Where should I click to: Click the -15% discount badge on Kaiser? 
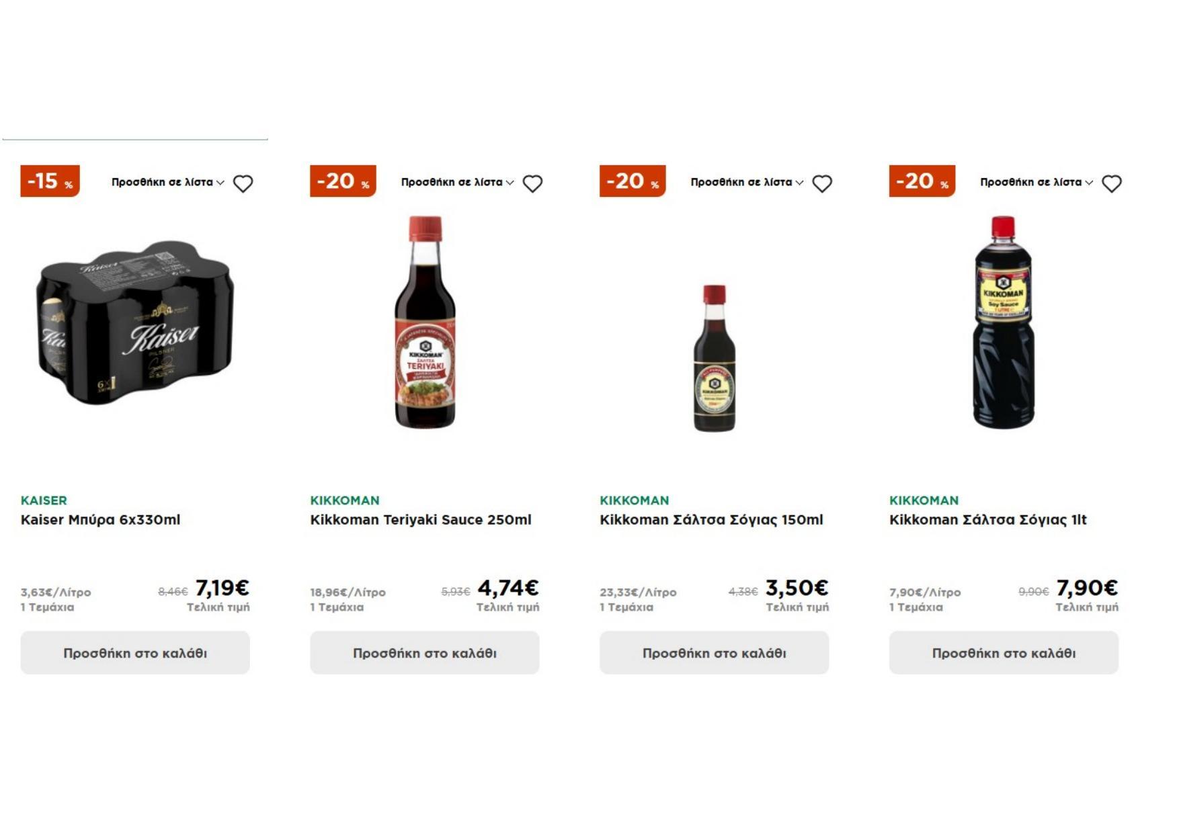[x=50, y=181]
